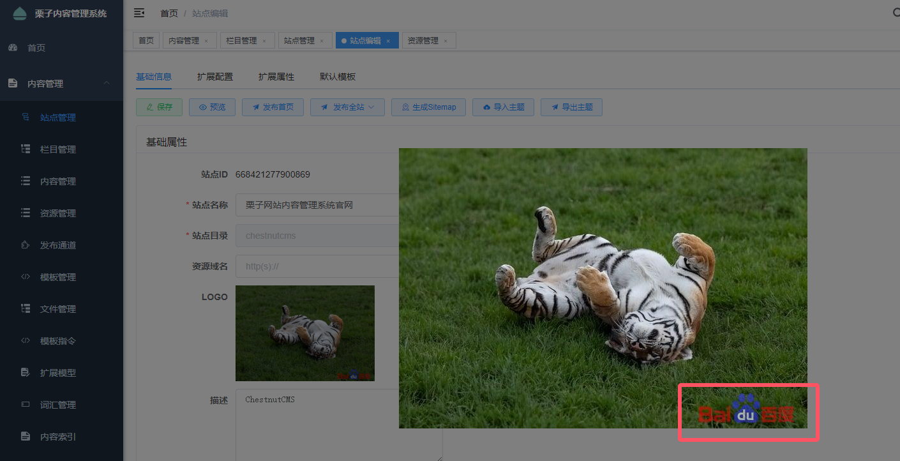Click the 导入主题 button
Screen dimensions: 900x461
pyautogui.click(x=503, y=107)
